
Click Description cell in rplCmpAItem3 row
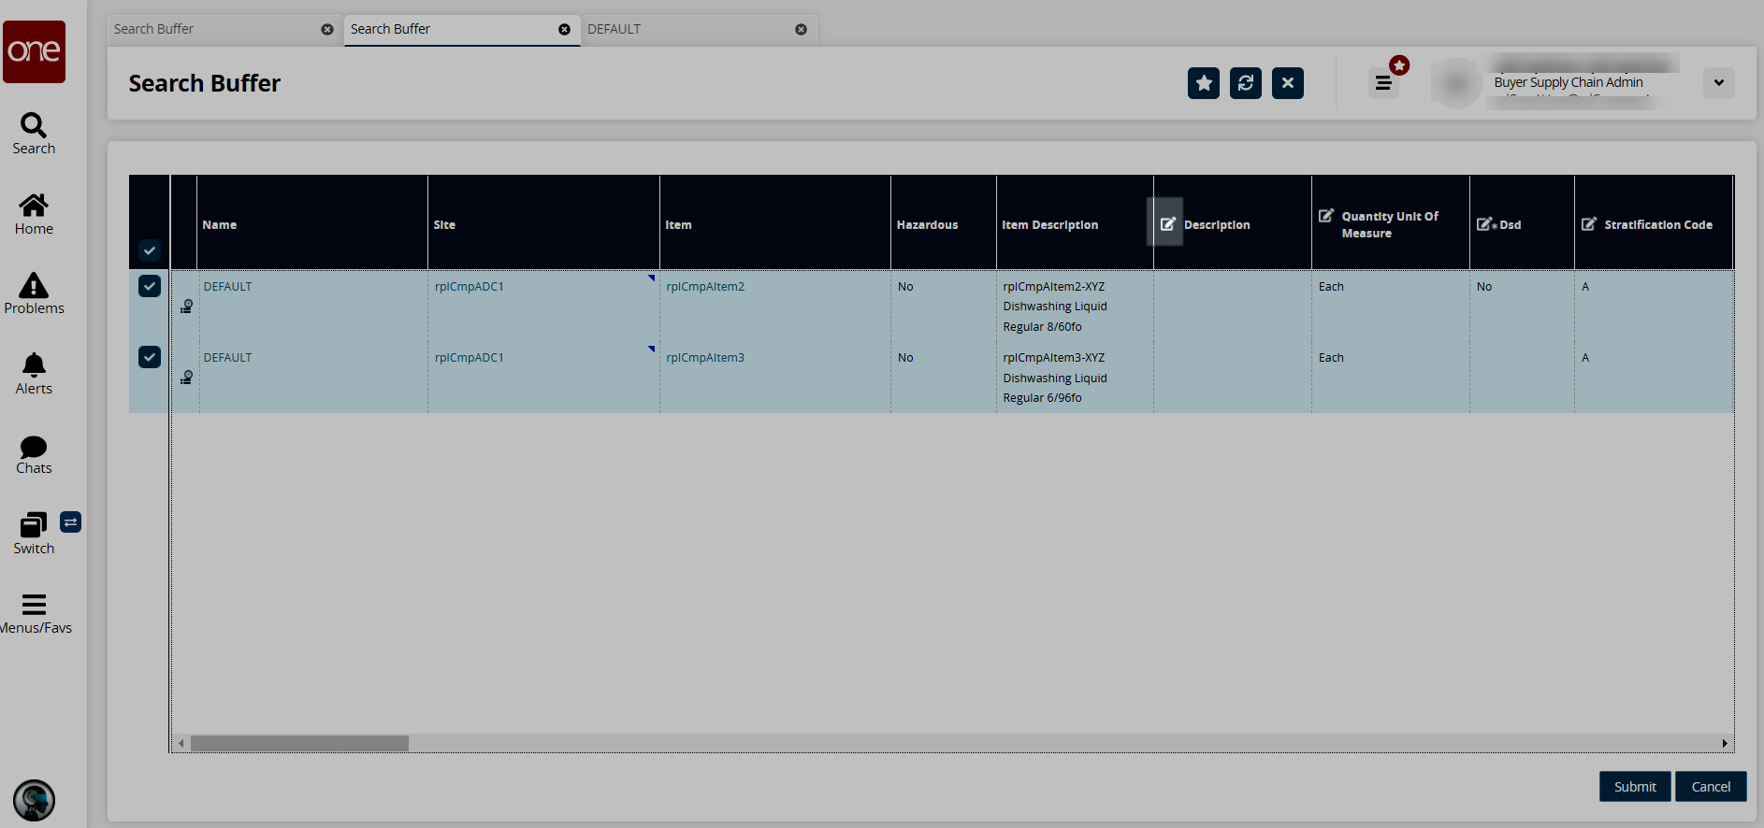1233,378
